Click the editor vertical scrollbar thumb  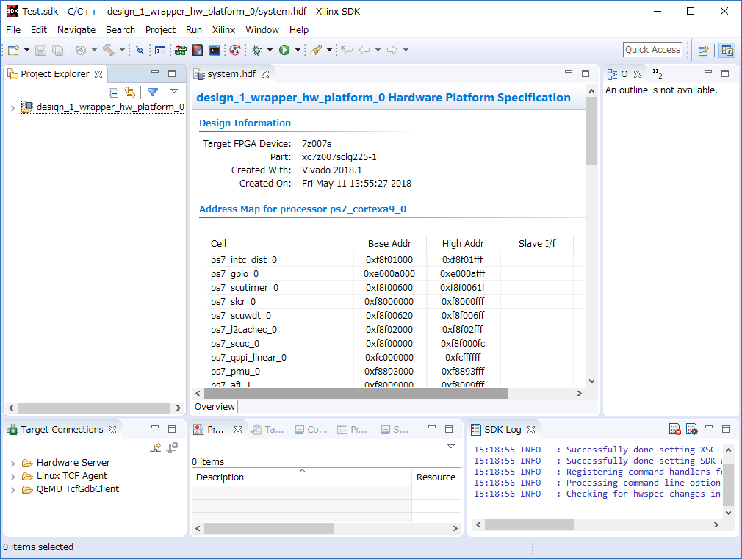coord(591,131)
